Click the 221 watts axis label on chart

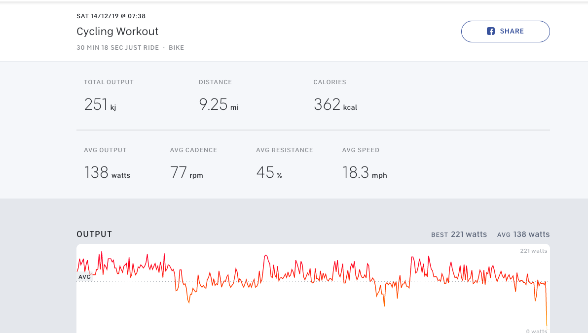[533, 251]
